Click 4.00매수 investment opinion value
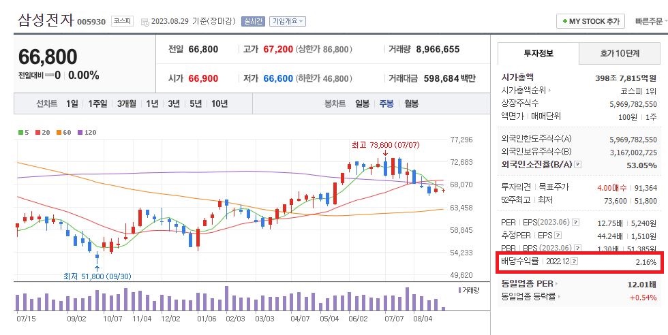This screenshot has width=668, height=335. click(612, 187)
